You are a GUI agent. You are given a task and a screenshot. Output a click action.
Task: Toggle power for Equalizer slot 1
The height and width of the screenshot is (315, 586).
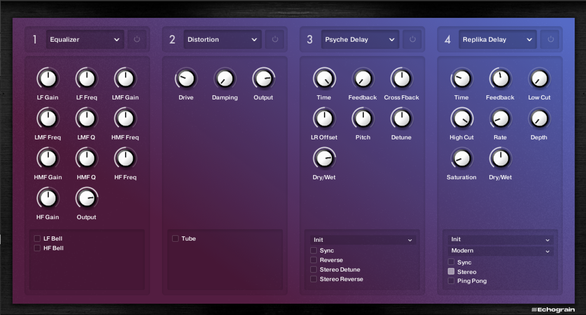[x=137, y=39]
